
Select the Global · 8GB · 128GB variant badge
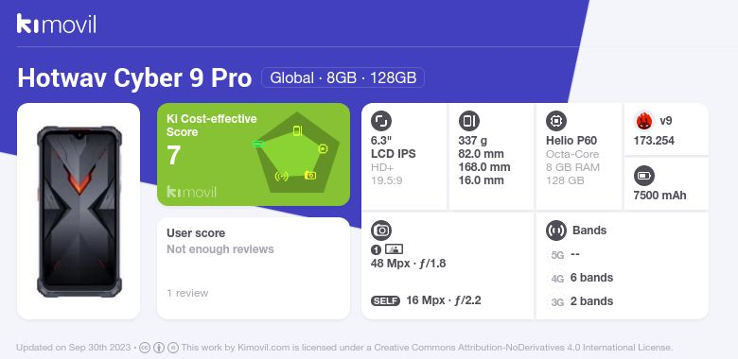click(343, 77)
